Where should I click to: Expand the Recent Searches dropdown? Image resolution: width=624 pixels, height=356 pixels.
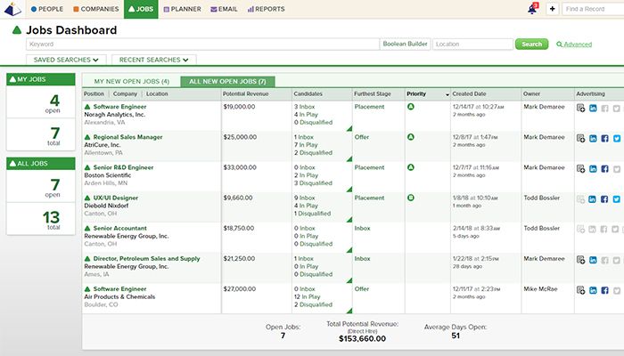coord(153,60)
